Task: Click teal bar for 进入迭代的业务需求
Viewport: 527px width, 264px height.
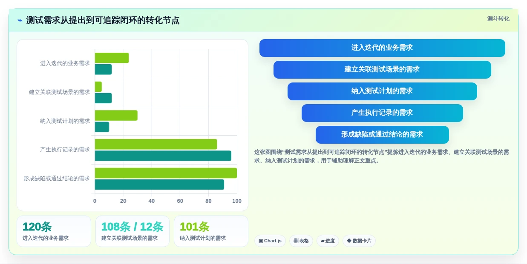Action: 103,69
